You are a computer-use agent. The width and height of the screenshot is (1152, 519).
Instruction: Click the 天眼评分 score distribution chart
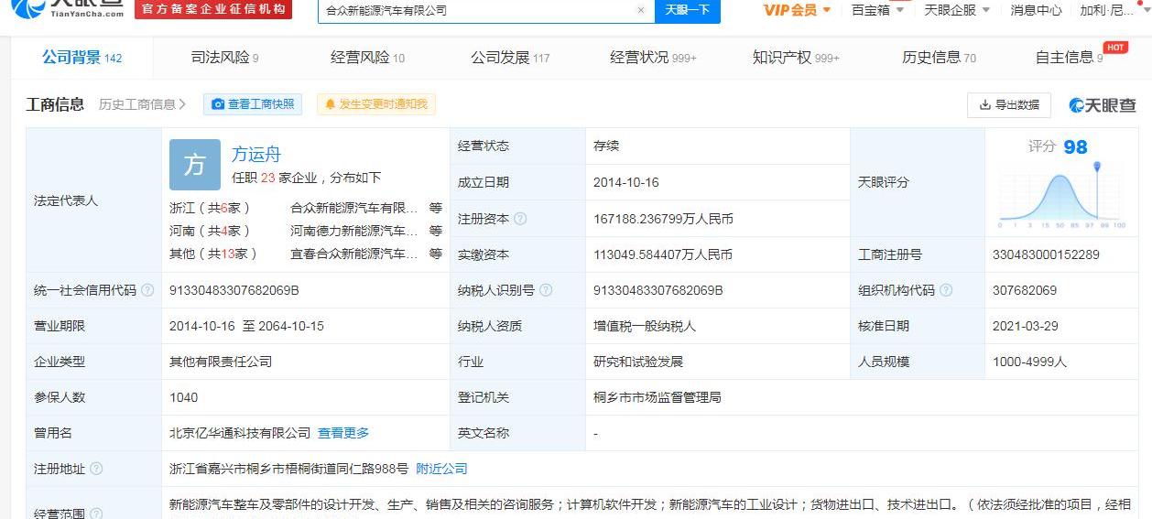[x=1062, y=196]
